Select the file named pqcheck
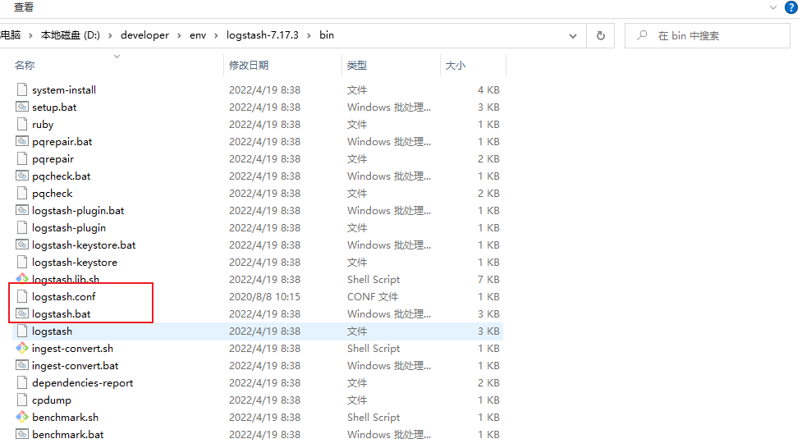 pyautogui.click(x=53, y=194)
